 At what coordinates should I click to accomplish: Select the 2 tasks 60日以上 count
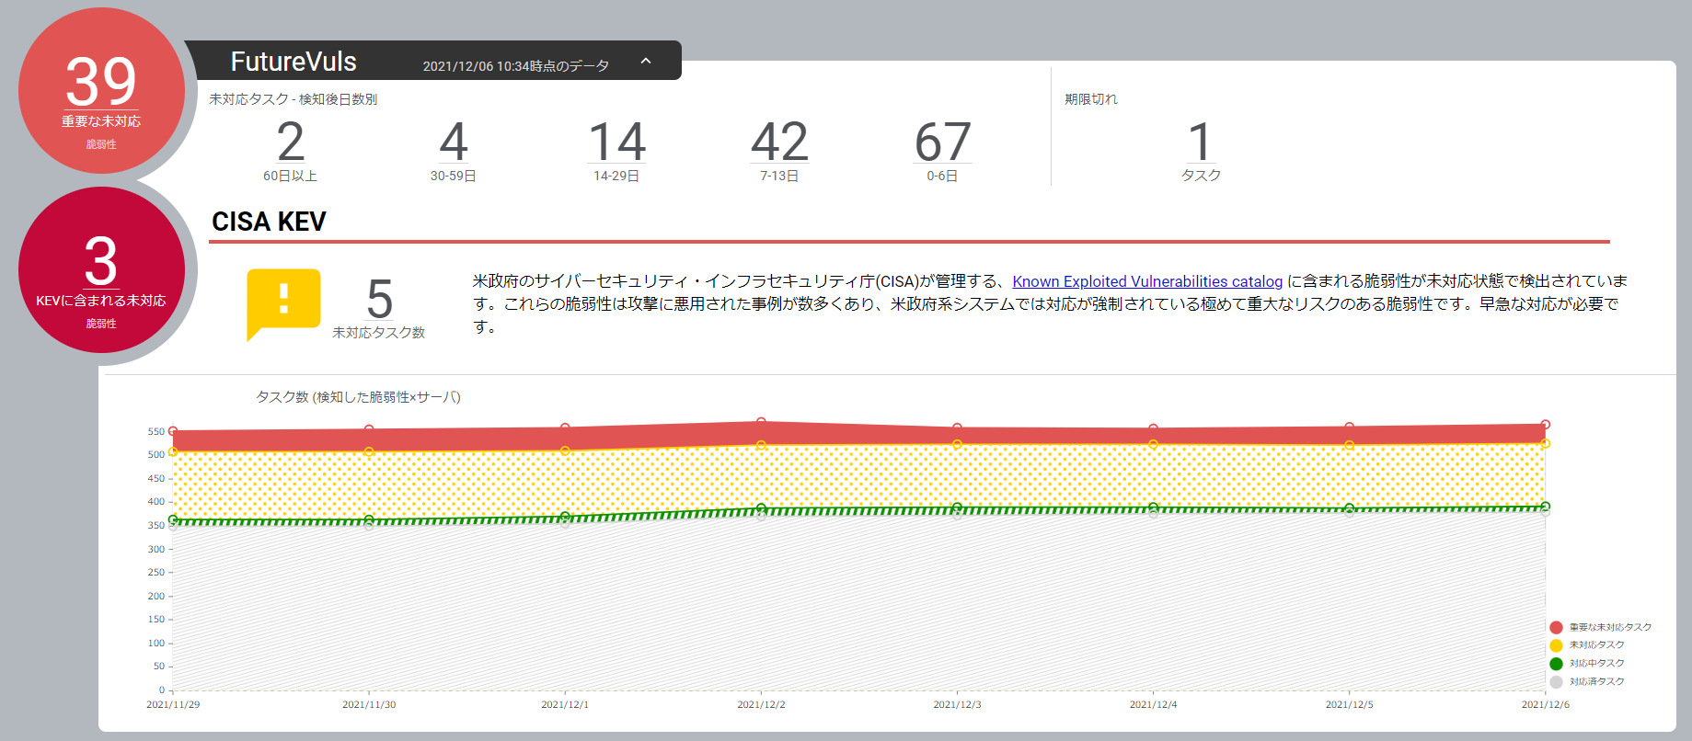pyautogui.click(x=291, y=142)
